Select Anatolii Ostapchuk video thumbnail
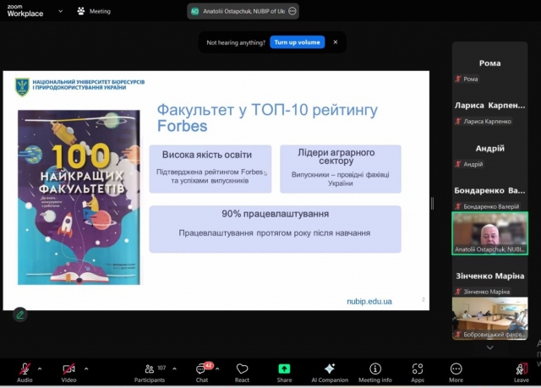Image resolution: width=541 pixels, height=388 pixels. tap(490, 233)
